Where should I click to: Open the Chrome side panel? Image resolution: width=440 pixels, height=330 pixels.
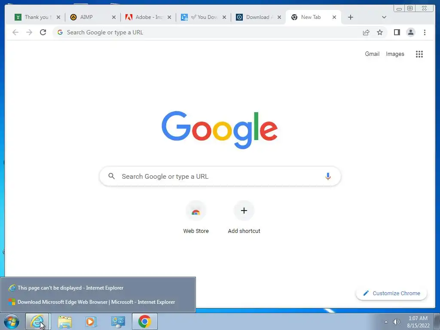pos(397,32)
